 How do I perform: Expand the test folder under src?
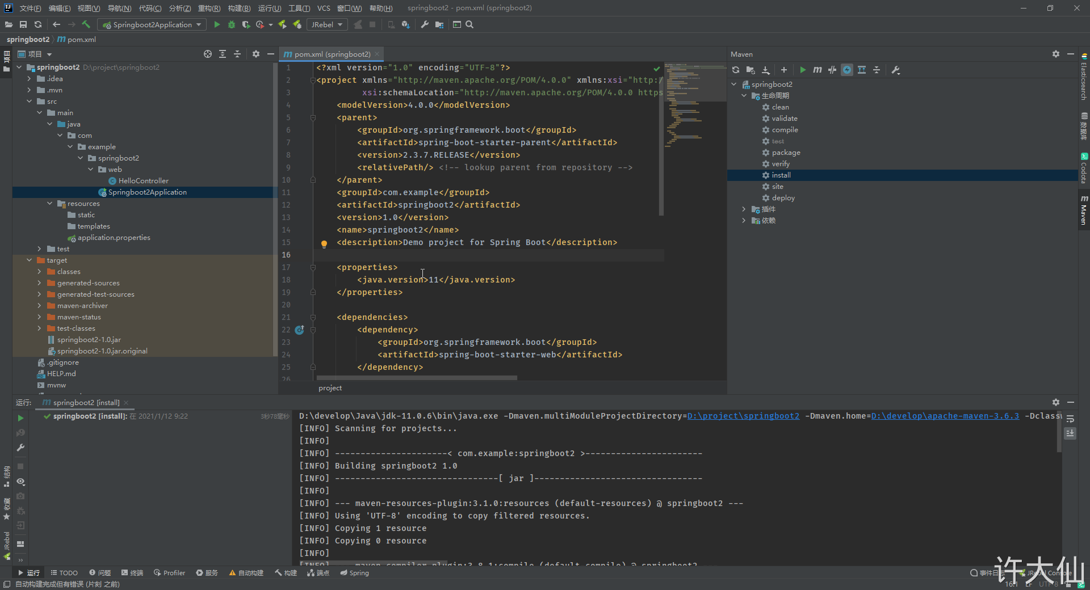coord(39,249)
